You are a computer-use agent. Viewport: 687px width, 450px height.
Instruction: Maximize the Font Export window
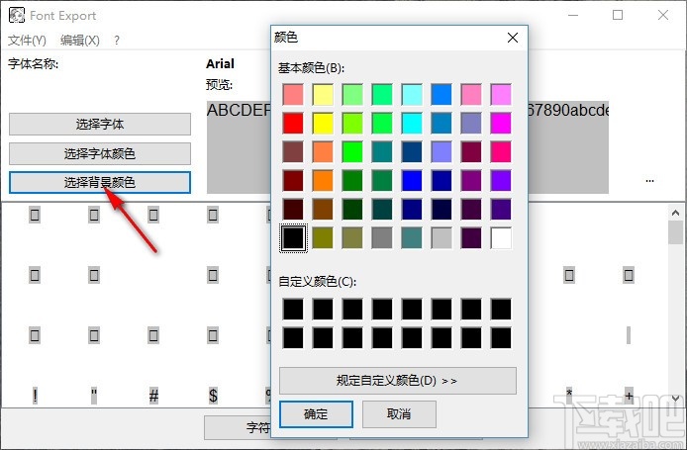[618, 15]
